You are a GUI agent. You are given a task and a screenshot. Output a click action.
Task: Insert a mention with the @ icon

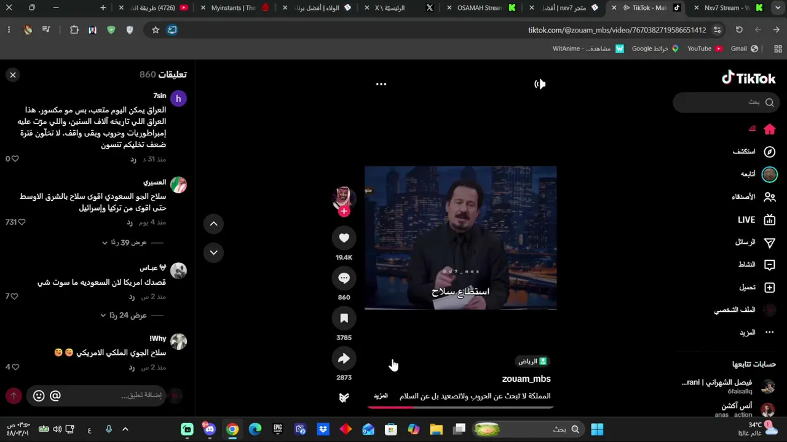[55, 396]
